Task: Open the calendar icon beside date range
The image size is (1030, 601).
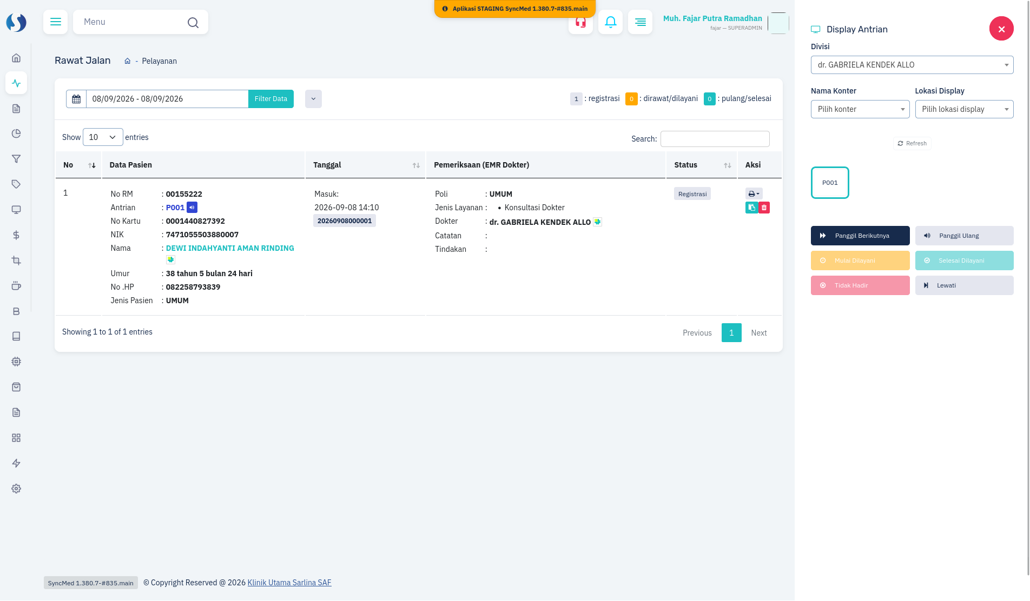Action: pyautogui.click(x=76, y=99)
